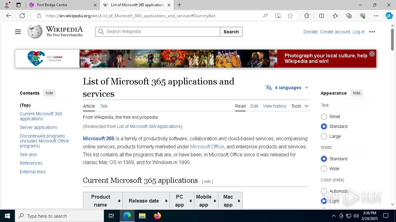Open Wikipedia personal tools ellipsis
The height and width of the screenshot is (222, 396).
(372, 32)
